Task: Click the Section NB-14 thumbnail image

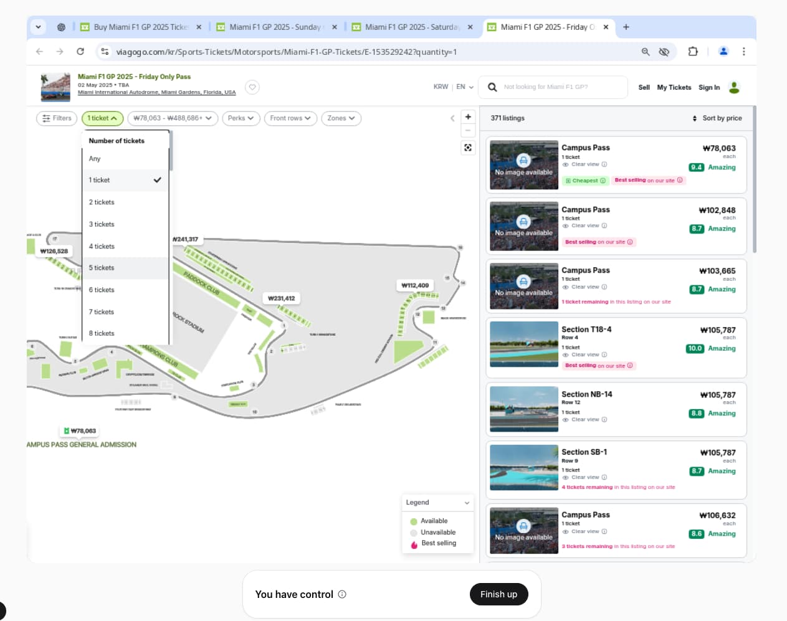Action: pos(524,409)
